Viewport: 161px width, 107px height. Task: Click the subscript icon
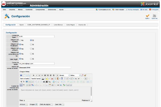click(x=76, y=79)
